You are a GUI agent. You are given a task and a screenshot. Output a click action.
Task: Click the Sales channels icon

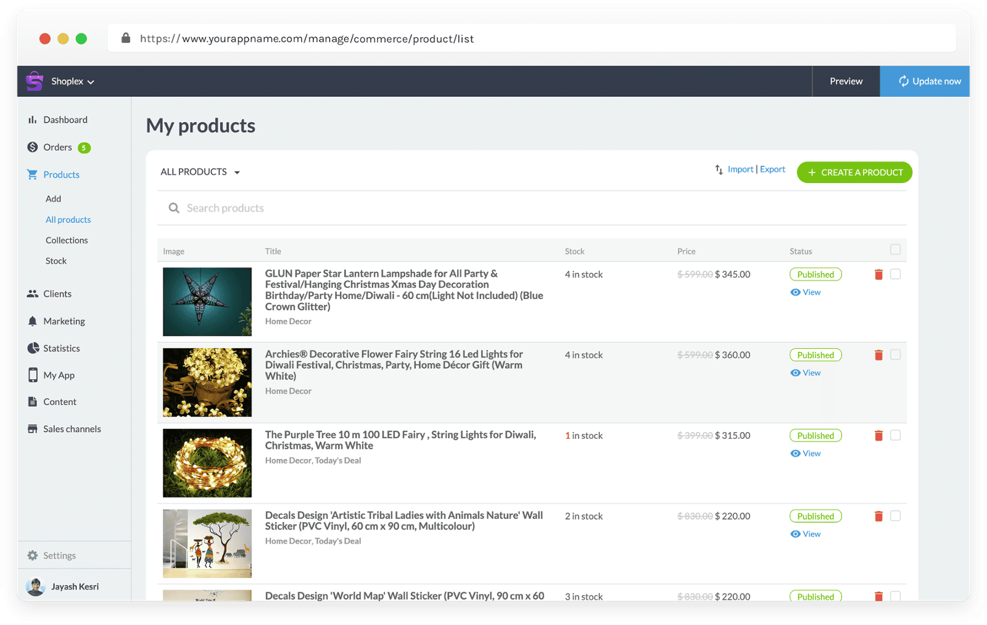click(x=33, y=428)
